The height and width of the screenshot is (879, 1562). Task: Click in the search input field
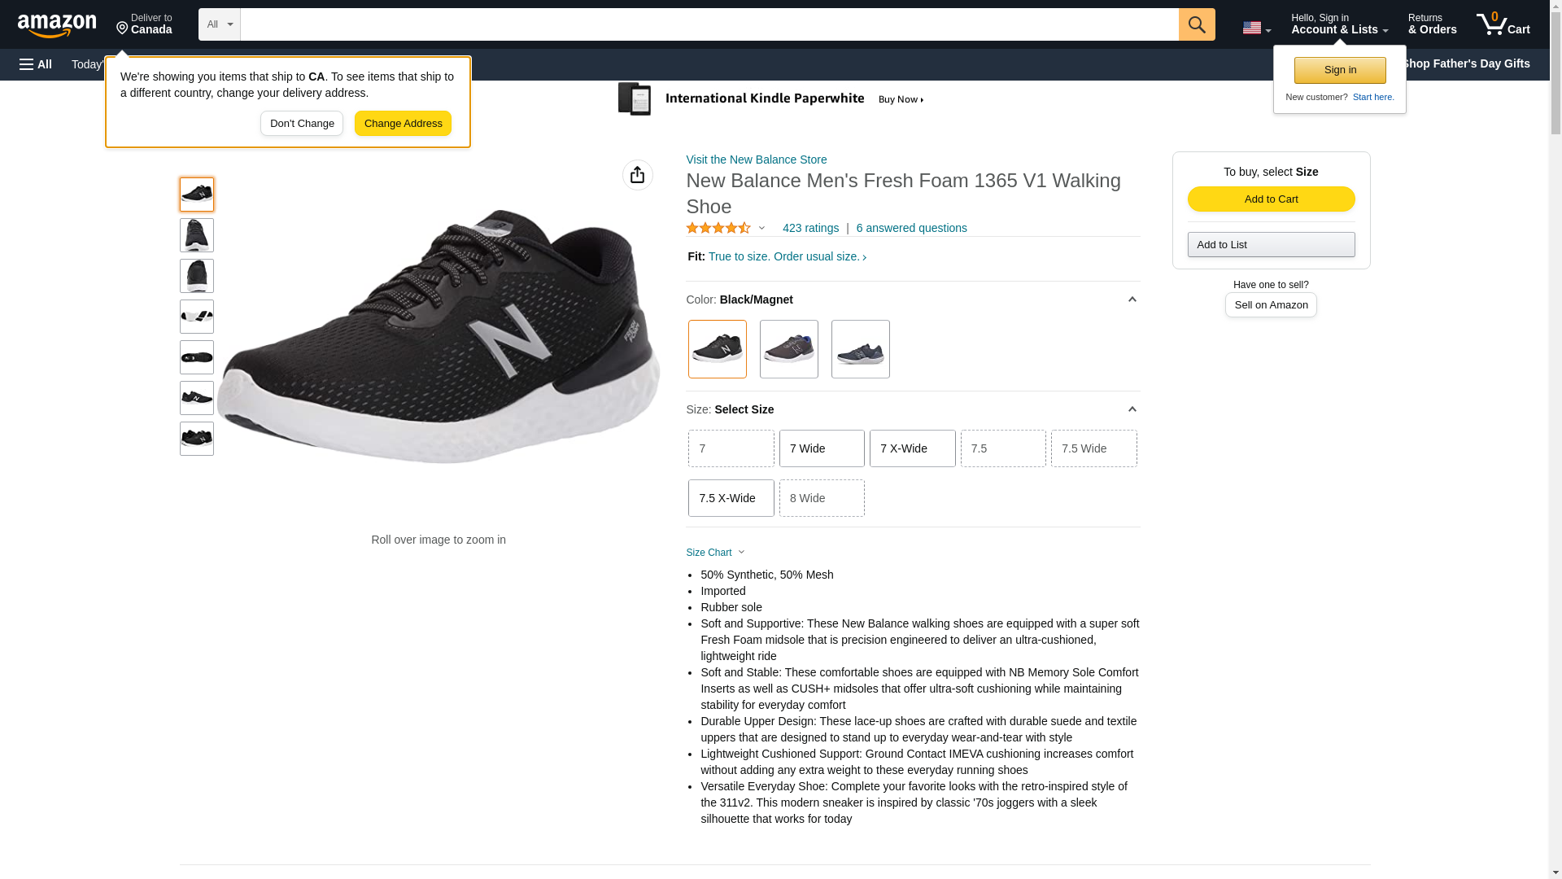point(708,24)
